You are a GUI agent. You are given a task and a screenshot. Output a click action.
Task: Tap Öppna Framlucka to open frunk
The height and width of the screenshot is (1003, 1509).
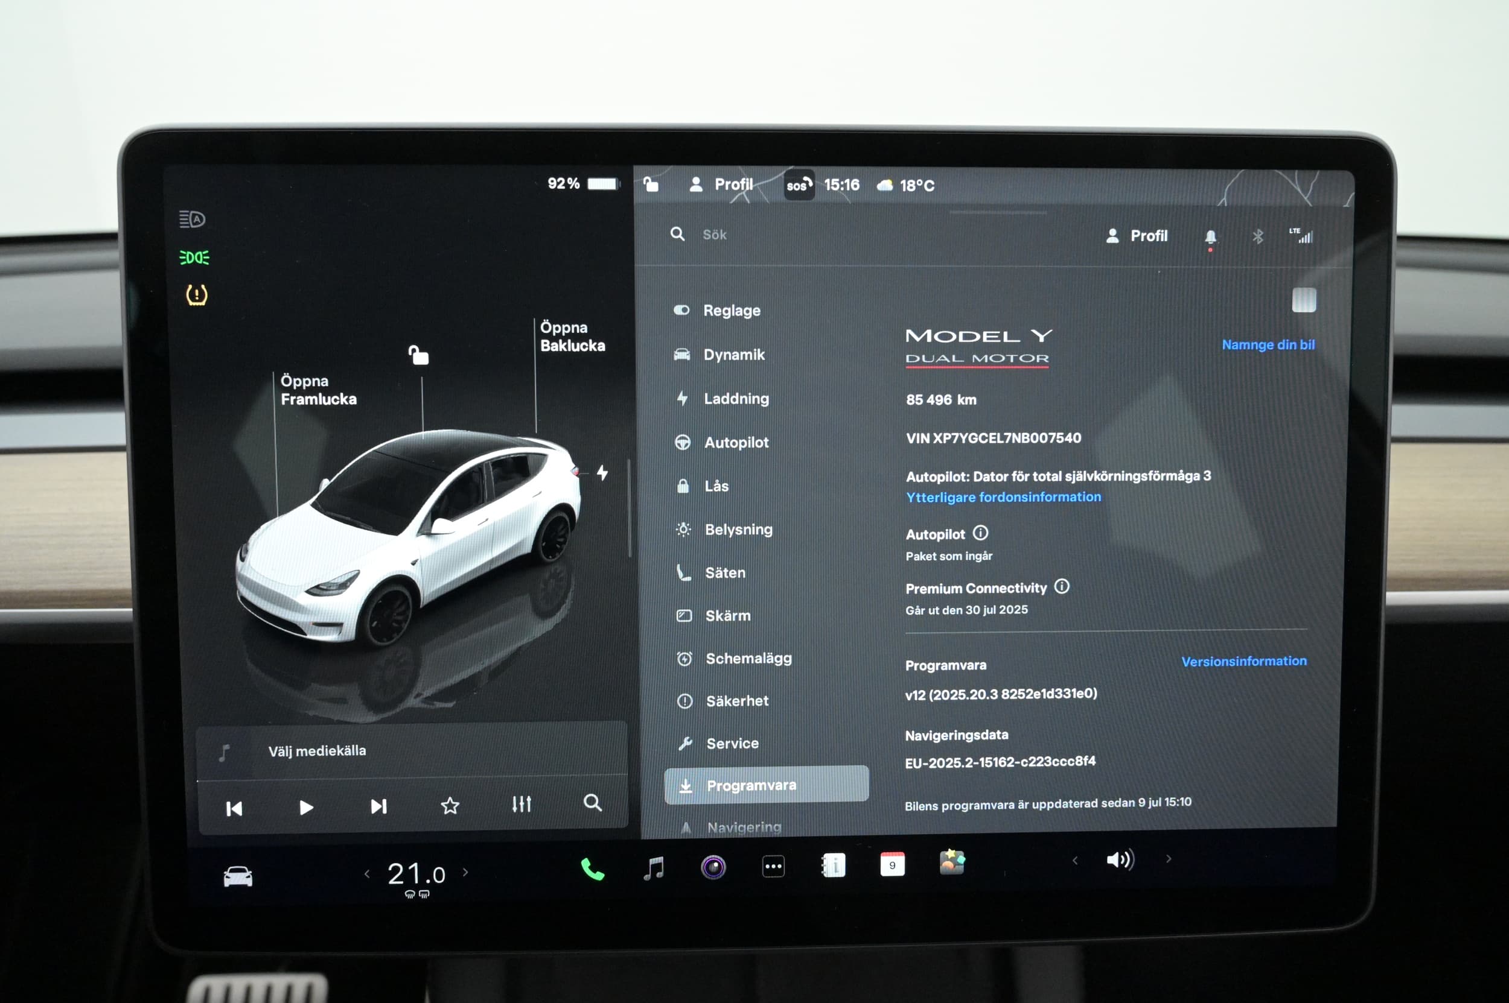click(x=318, y=390)
